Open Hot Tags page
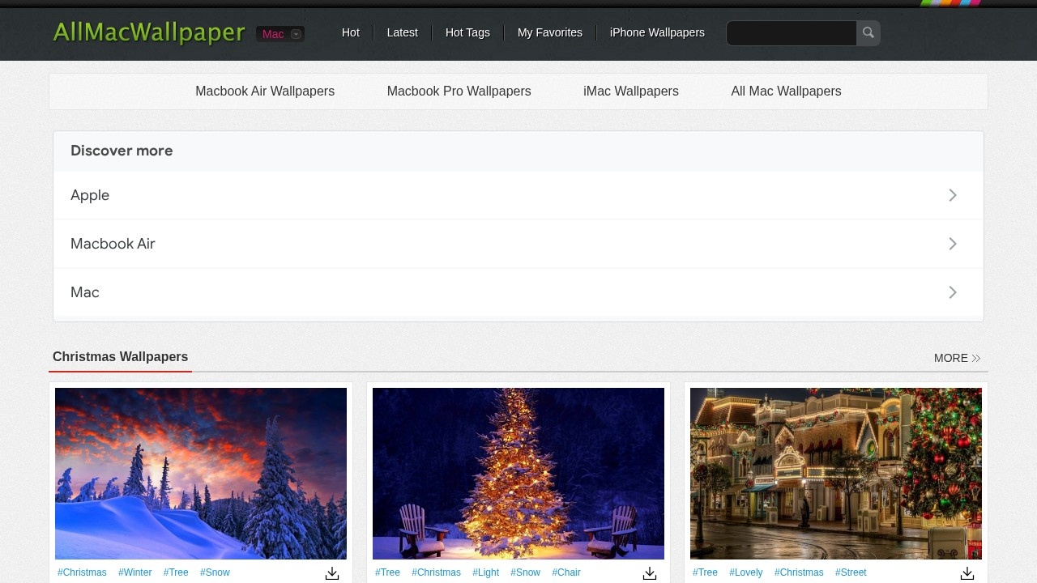 point(467,32)
